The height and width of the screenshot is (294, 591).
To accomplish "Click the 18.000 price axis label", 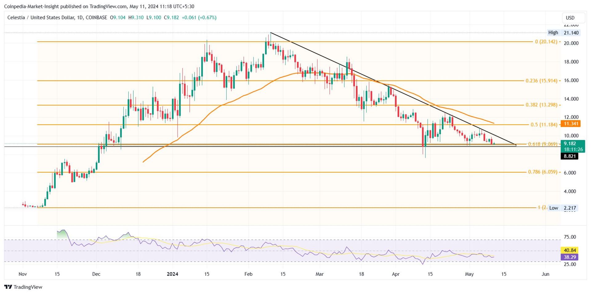I will pos(571,62).
